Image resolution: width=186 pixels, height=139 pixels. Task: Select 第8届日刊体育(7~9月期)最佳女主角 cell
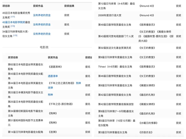point(116,114)
